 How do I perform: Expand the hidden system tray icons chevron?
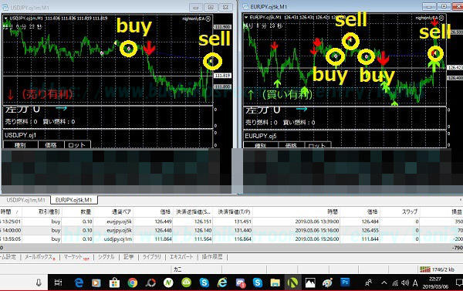[x=384, y=283]
